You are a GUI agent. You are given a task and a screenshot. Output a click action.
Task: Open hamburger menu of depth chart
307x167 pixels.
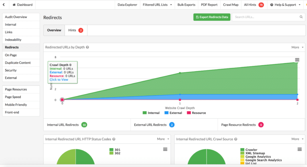(297, 60)
